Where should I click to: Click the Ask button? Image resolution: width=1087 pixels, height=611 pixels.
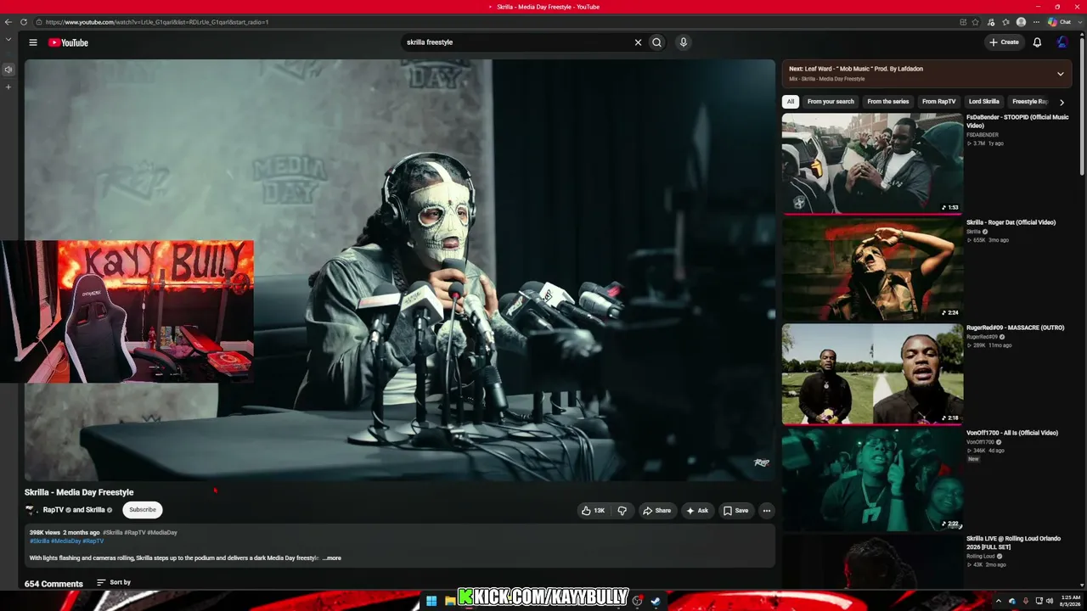click(697, 511)
